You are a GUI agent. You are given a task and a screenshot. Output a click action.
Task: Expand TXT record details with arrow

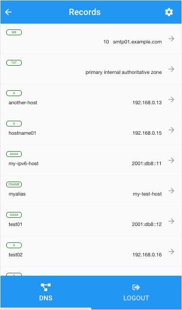[x=171, y=69]
